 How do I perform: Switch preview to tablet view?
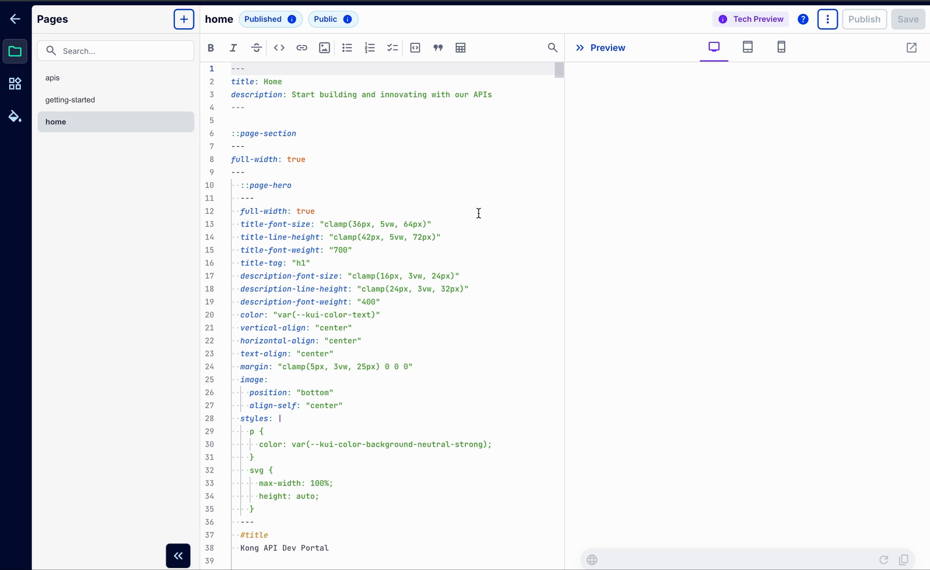tap(748, 47)
